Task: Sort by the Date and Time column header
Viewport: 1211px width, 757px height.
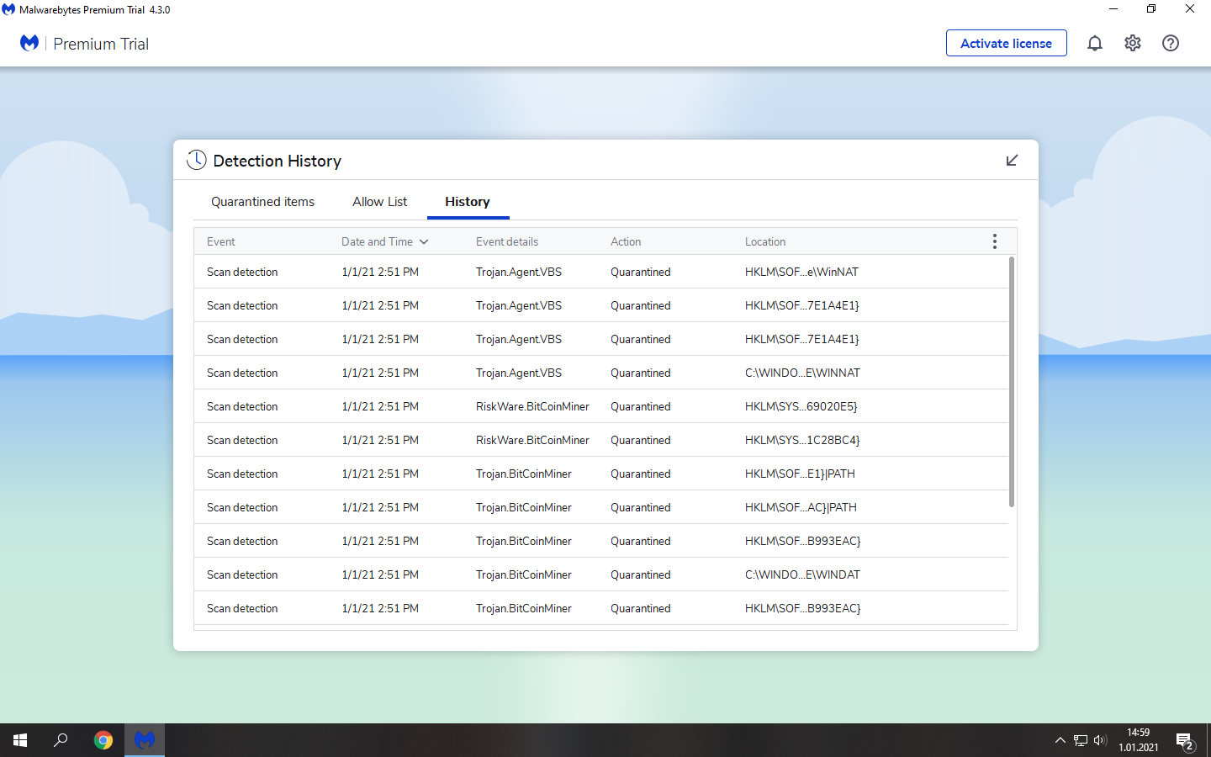Action: point(377,241)
